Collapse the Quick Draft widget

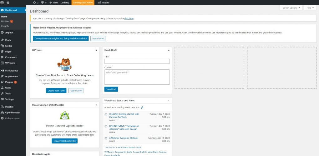(169, 50)
